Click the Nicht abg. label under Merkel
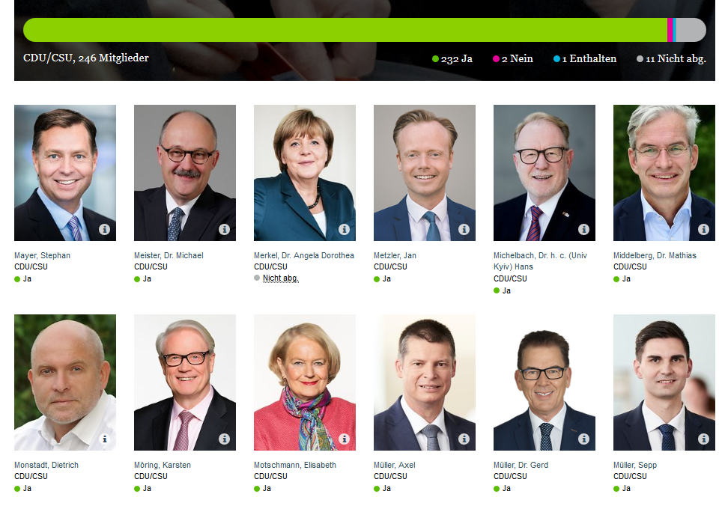725x506 pixels. tap(281, 278)
